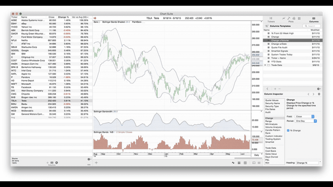Viewport: 333px width, 187px height.
Task: Select the hammer tool icon under Plots
Action: coord(289,18)
